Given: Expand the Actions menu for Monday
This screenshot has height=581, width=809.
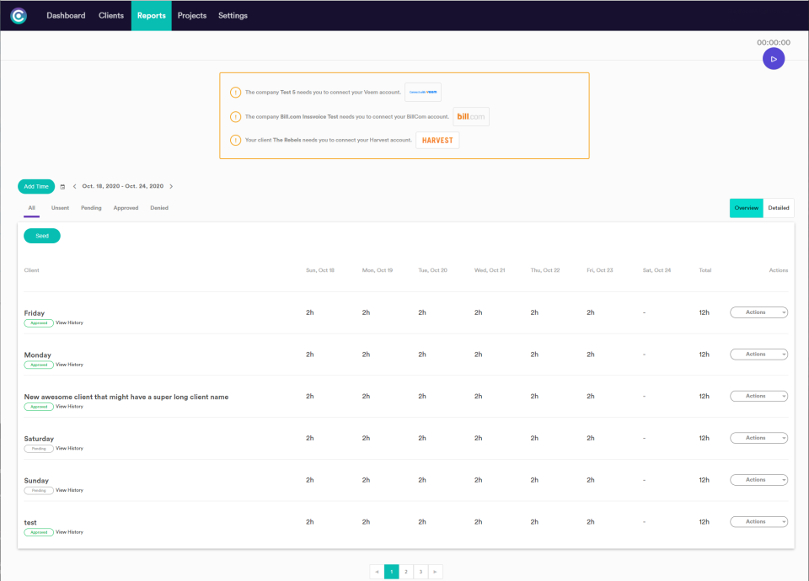Looking at the screenshot, I should [758, 354].
